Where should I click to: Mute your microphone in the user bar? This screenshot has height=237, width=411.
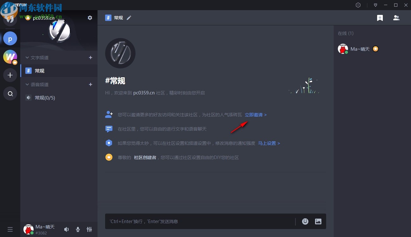coord(78,229)
